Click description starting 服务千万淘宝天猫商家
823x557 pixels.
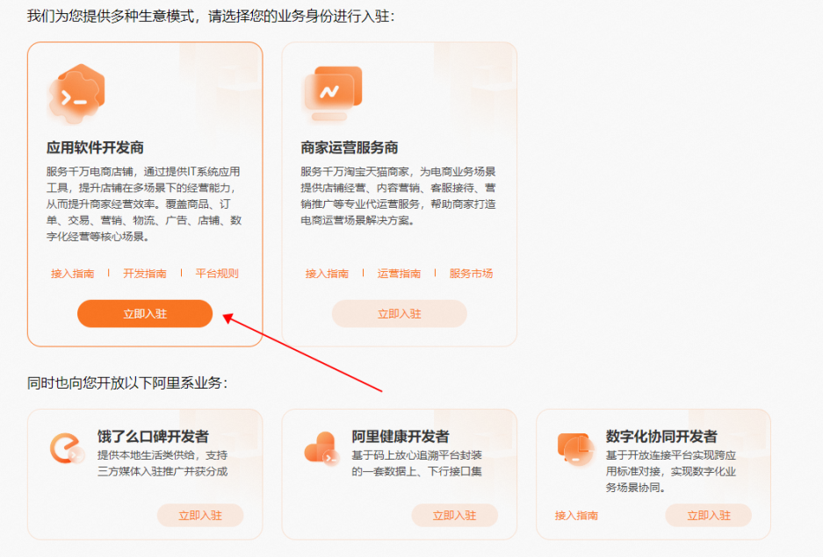pos(399,196)
